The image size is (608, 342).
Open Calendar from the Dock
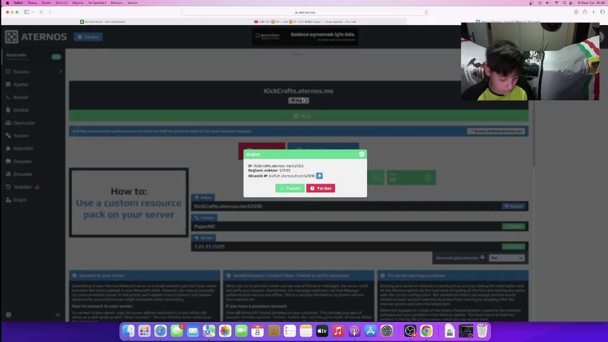tap(257, 331)
